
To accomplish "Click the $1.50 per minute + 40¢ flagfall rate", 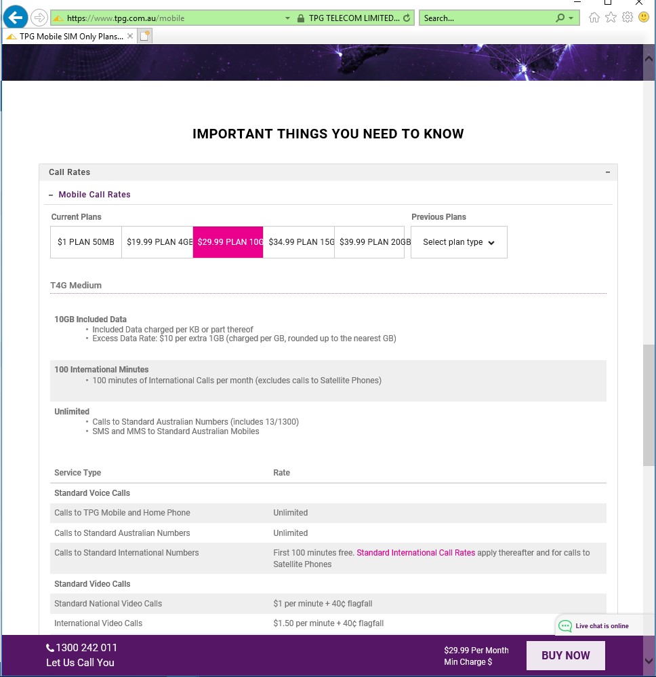I will pos(328,623).
